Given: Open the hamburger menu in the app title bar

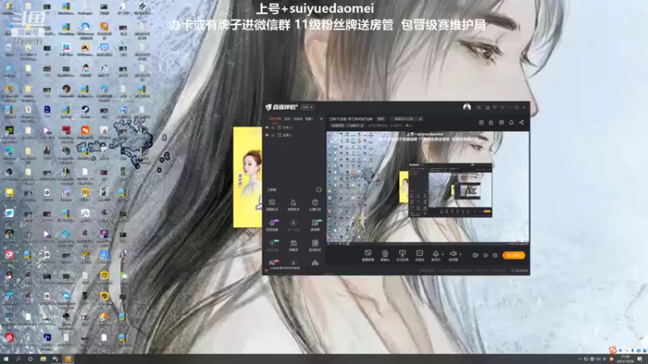Looking at the screenshot, I should [x=502, y=108].
